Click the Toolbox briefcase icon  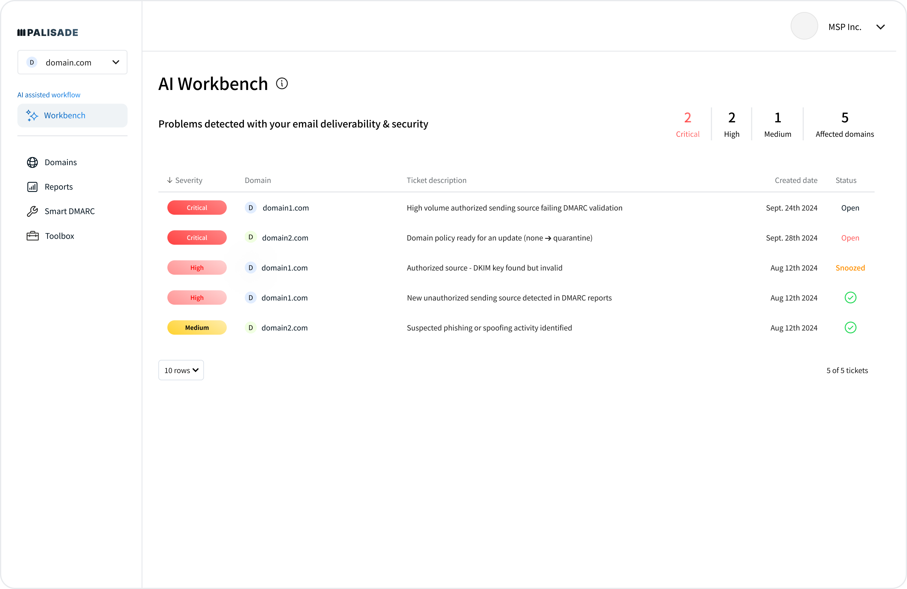click(33, 236)
